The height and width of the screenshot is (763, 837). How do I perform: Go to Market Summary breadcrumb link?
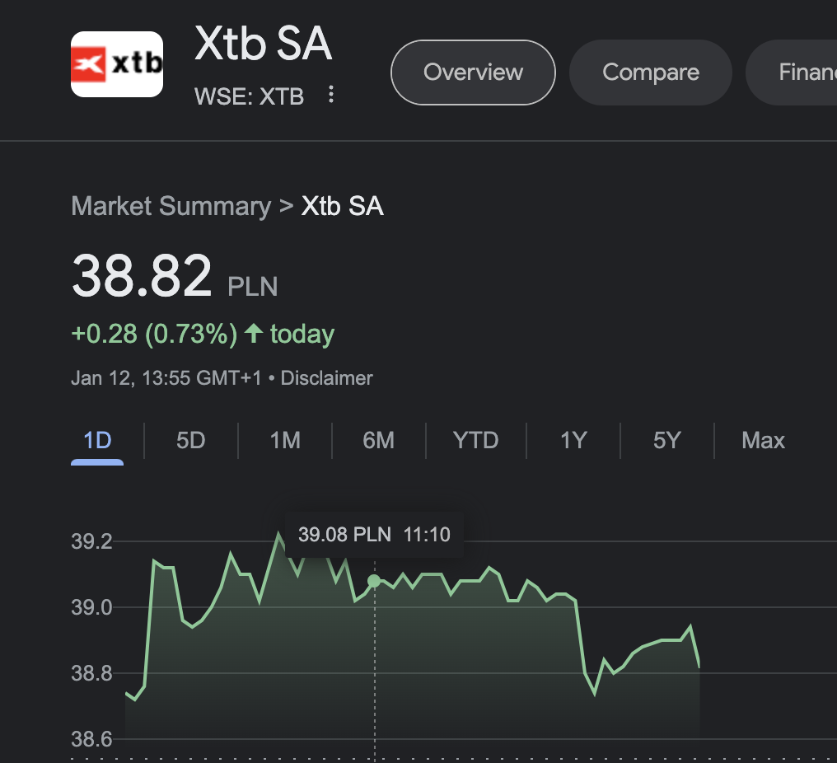coord(171,206)
